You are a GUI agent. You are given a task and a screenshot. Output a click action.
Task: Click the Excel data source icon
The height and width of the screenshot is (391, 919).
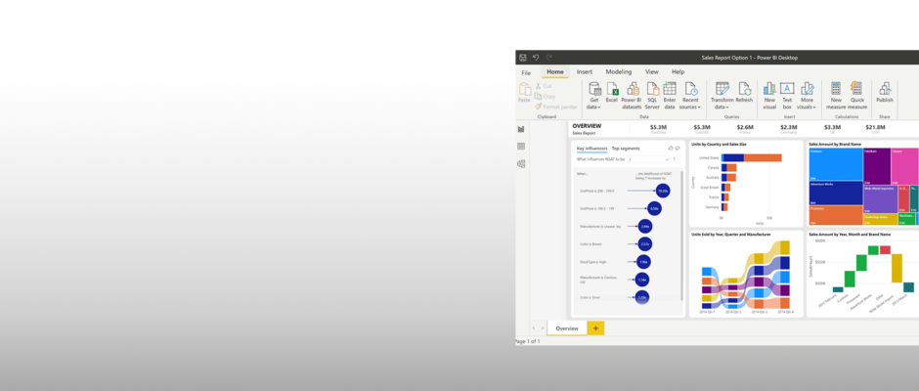[x=612, y=93]
